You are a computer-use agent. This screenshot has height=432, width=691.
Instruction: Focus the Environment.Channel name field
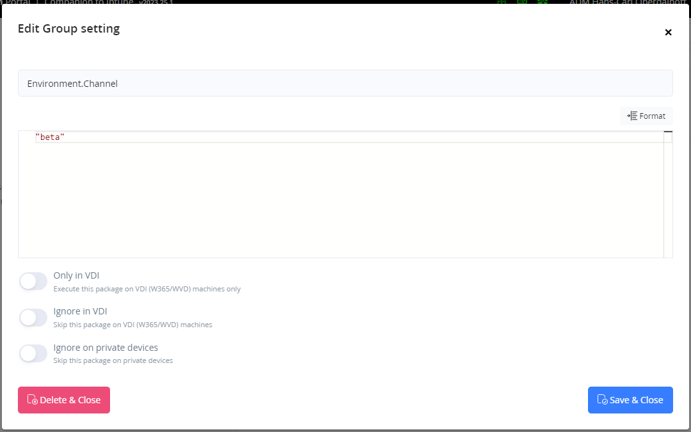(345, 83)
